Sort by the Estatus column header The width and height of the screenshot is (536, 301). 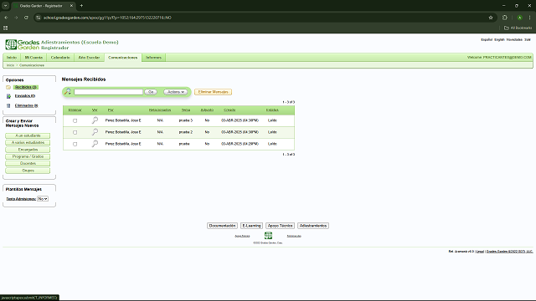point(272,110)
